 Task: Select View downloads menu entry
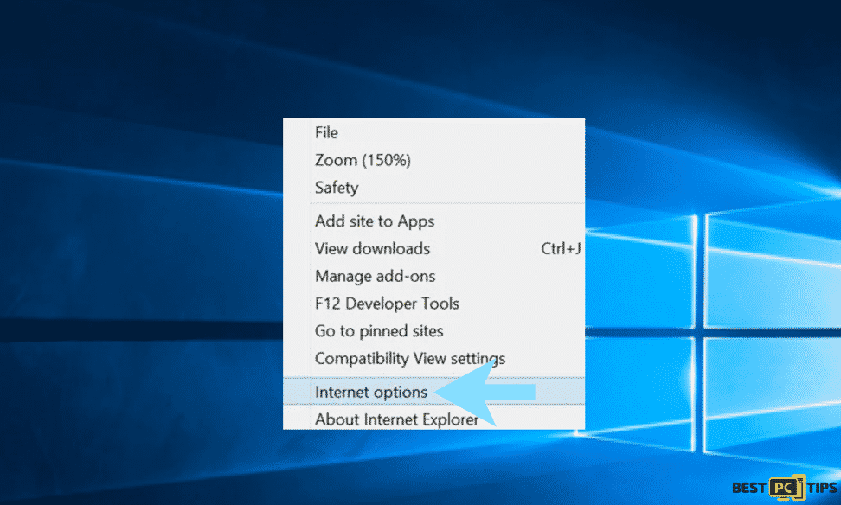[x=433, y=248]
